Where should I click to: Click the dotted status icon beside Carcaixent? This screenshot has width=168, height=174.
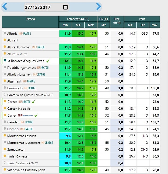click(x=5, y=94)
